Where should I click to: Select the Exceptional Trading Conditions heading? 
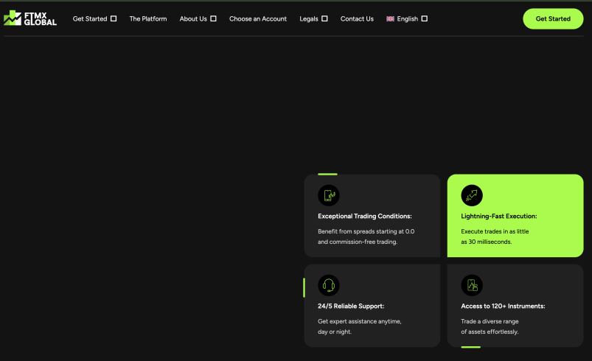click(365, 216)
